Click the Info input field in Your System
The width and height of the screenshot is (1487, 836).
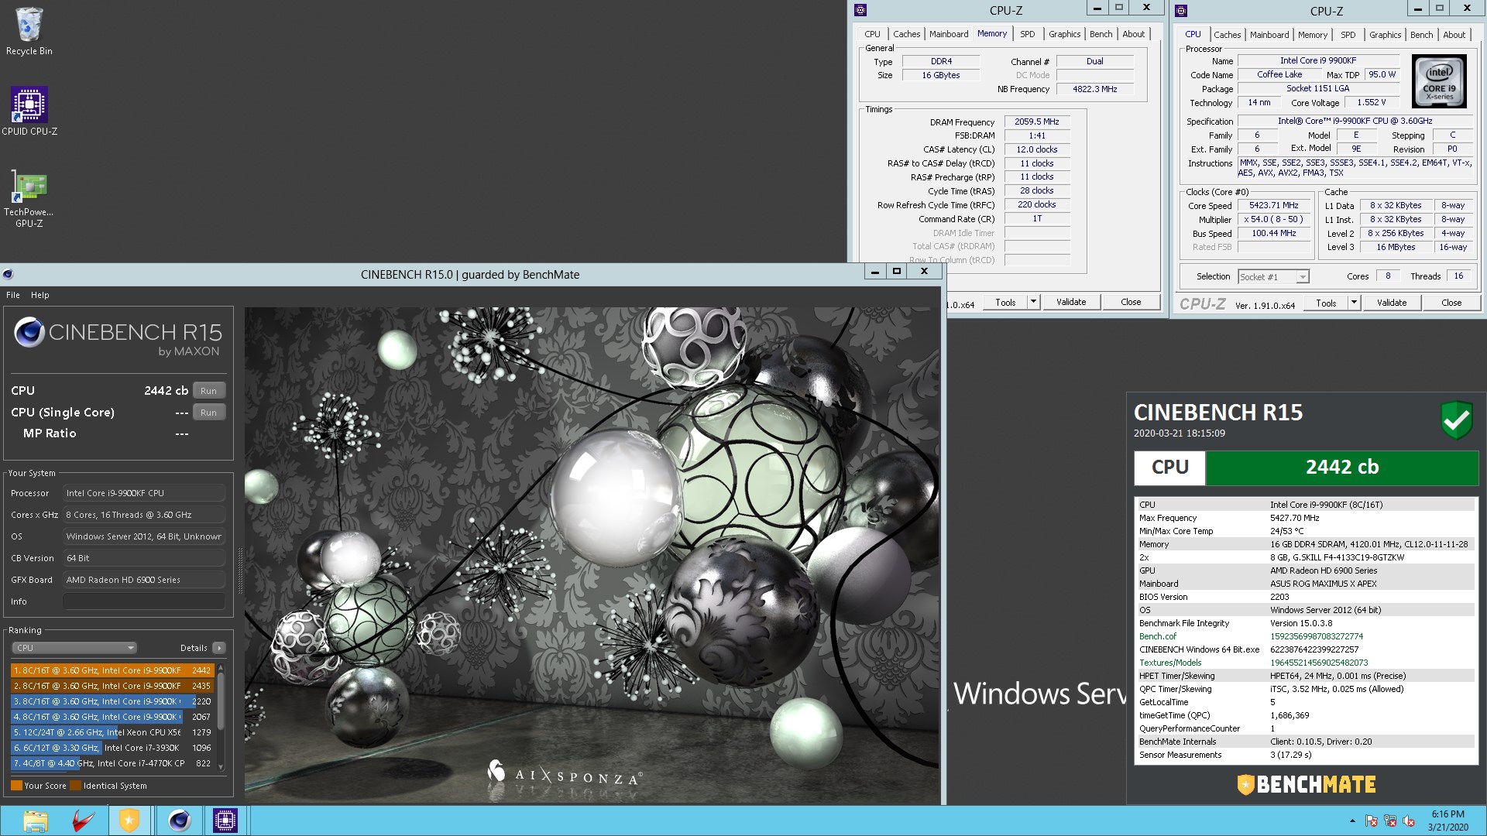(x=144, y=601)
